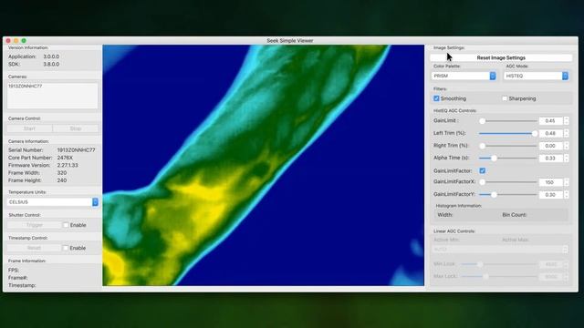Click the Min Lock slider

tap(499, 264)
